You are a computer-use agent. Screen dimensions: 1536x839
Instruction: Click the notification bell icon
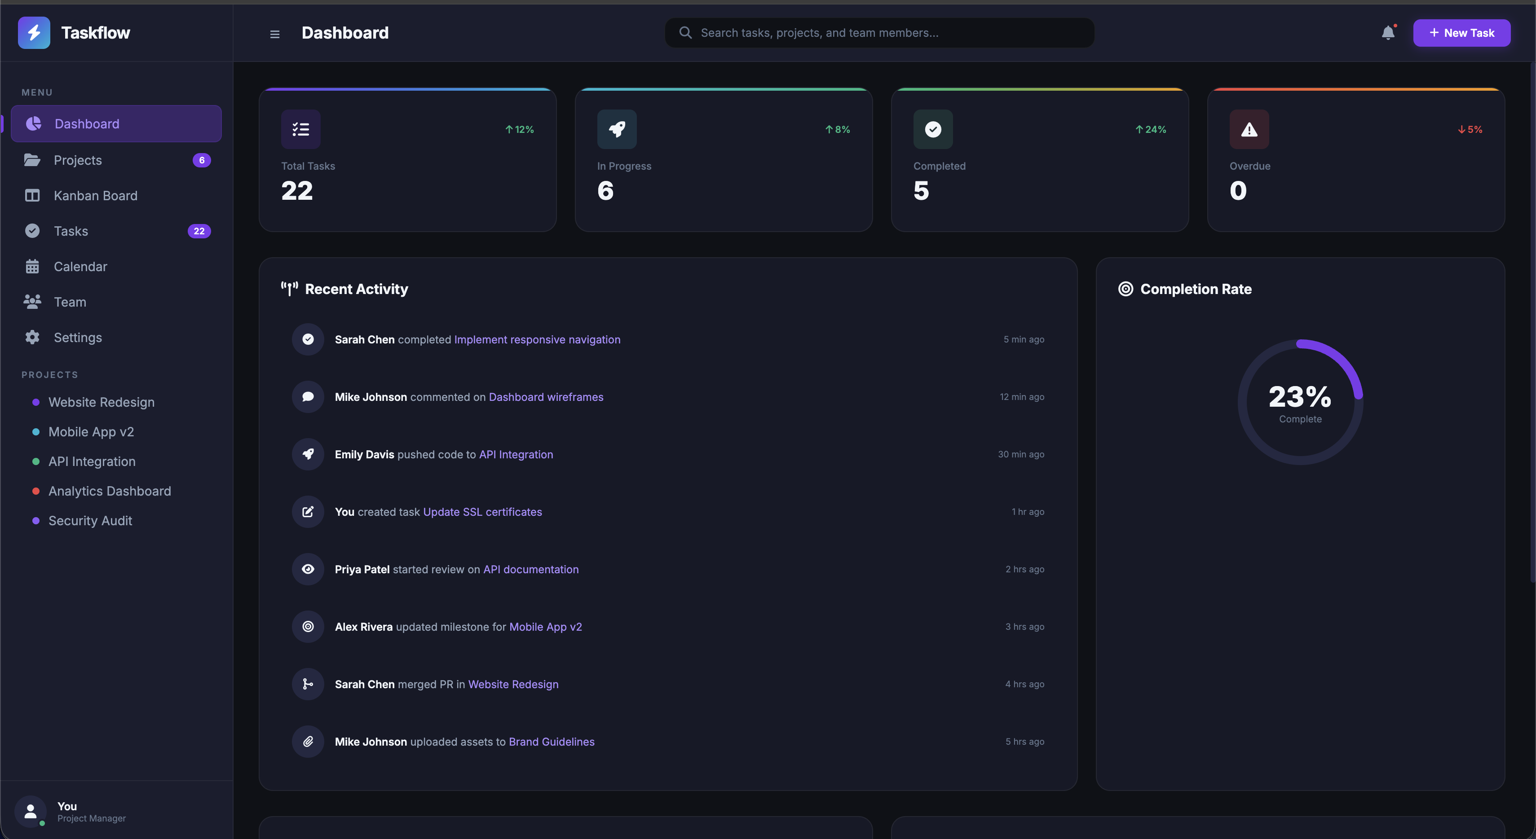click(1387, 33)
